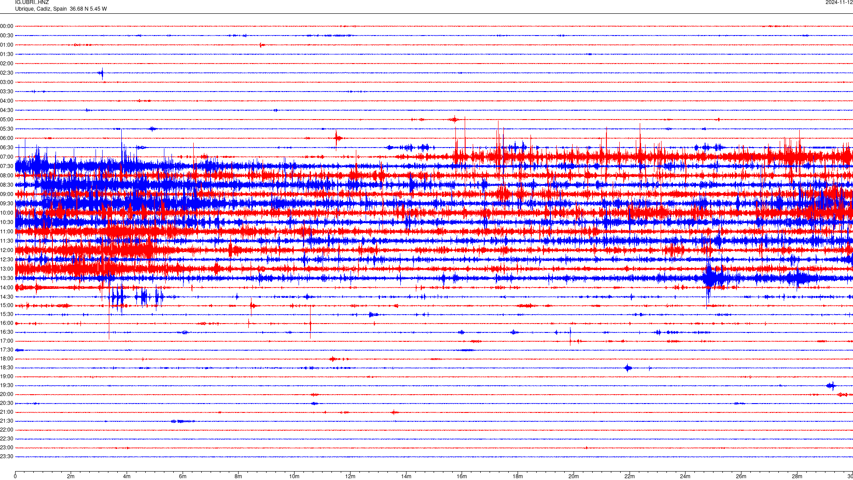Select the 16:30 trace time label
853x480 pixels.
pyautogui.click(x=7, y=332)
